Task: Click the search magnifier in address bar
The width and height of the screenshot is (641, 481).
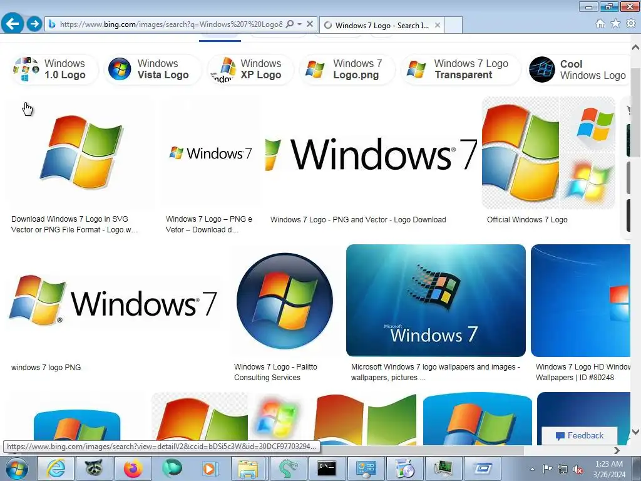Action: click(x=289, y=24)
